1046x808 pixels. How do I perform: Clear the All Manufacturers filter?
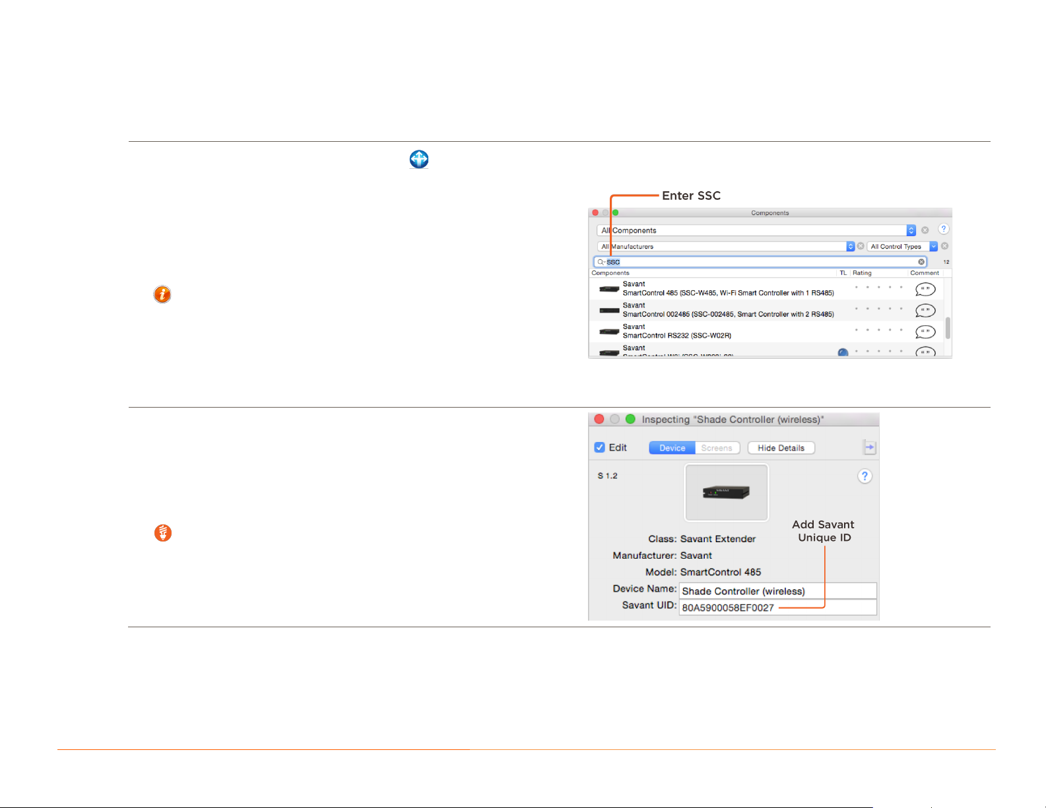pyautogui.click(x=861, y=246)
